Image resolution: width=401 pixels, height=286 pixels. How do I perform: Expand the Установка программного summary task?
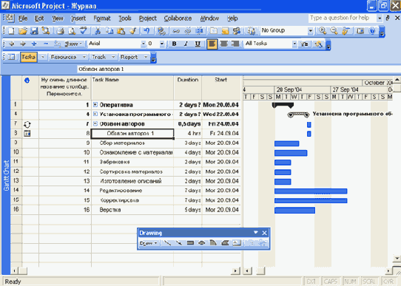[x=95, y=114]
